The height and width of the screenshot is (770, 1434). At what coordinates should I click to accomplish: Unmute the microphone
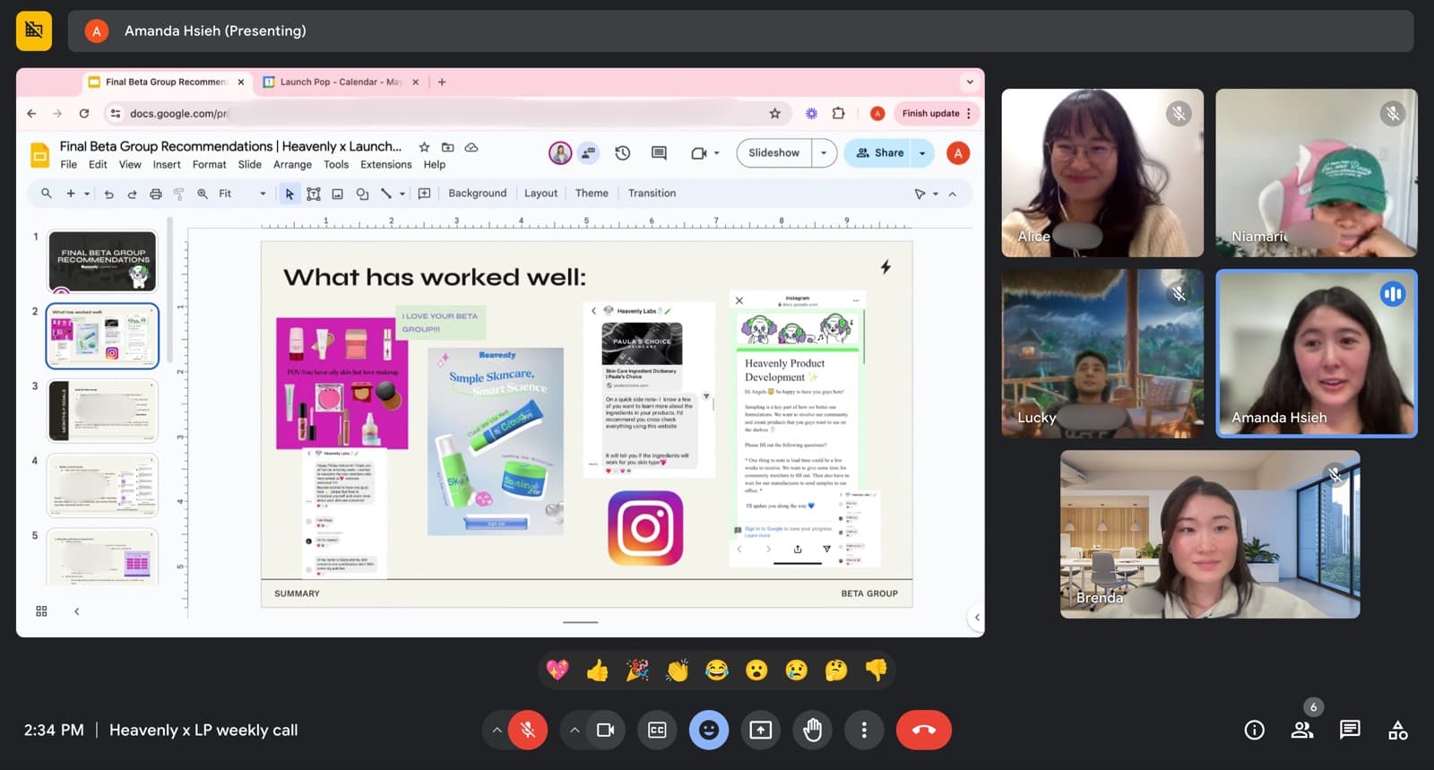528,730
